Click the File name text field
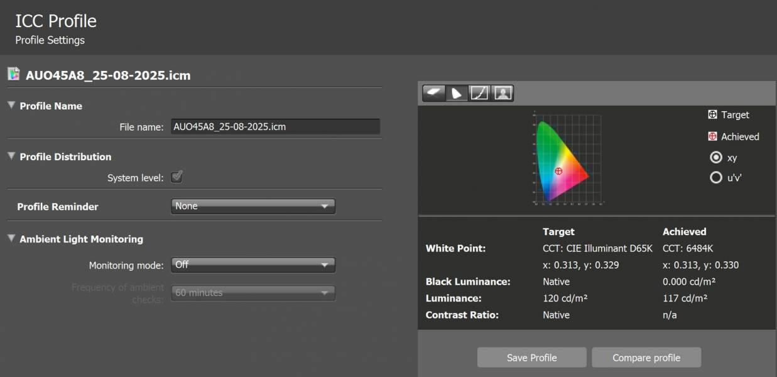The image size is (777, 377). 275,126
